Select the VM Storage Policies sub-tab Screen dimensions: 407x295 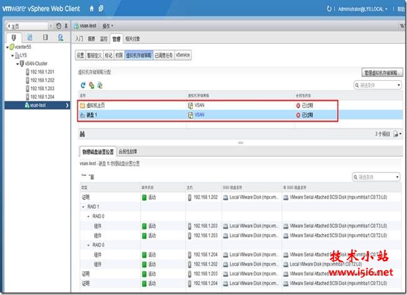pos(139,55)
